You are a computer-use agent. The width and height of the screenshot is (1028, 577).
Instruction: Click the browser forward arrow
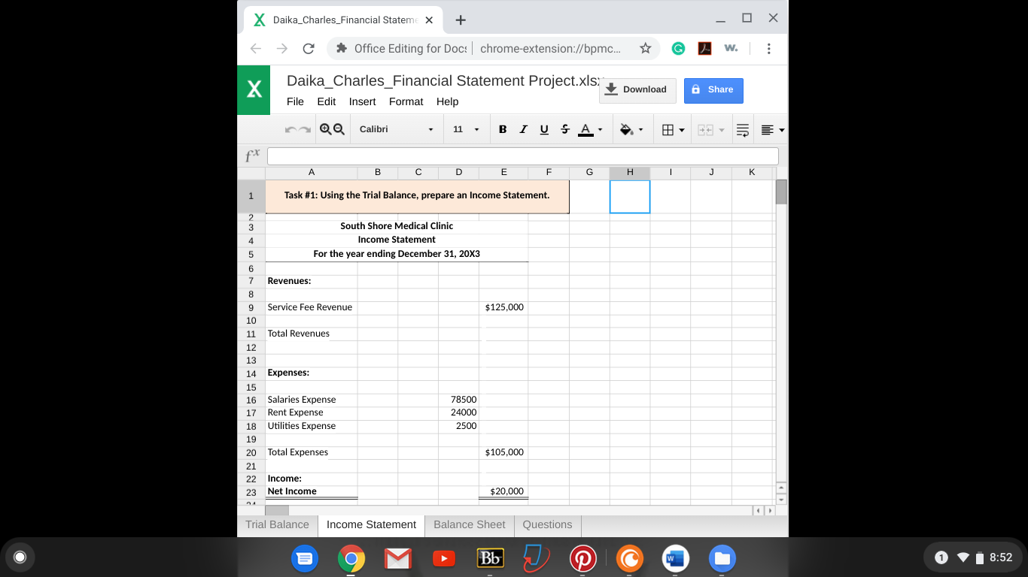[282, 48]
